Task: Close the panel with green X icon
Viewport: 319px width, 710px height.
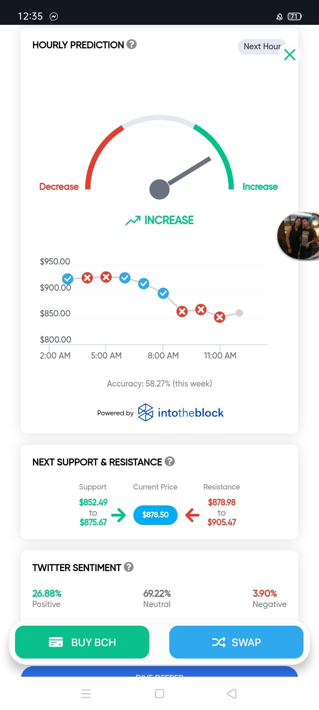Action: click(290, 55)
